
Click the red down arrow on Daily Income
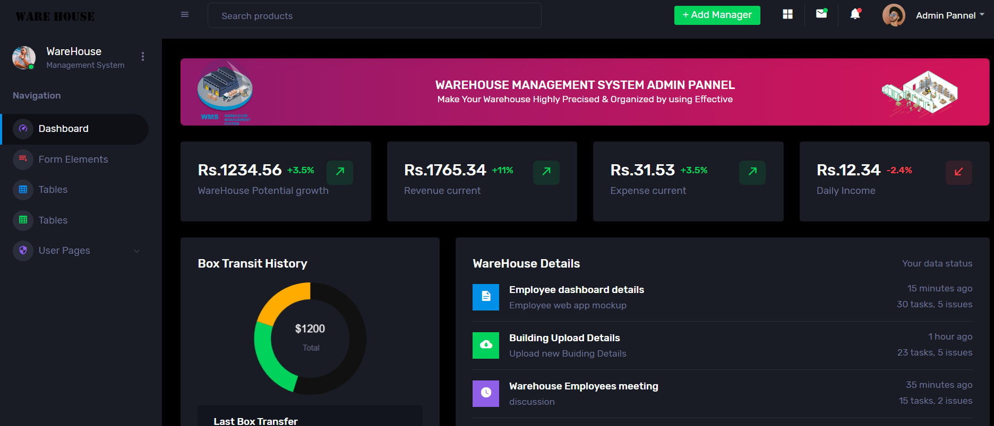coord(958,172)
